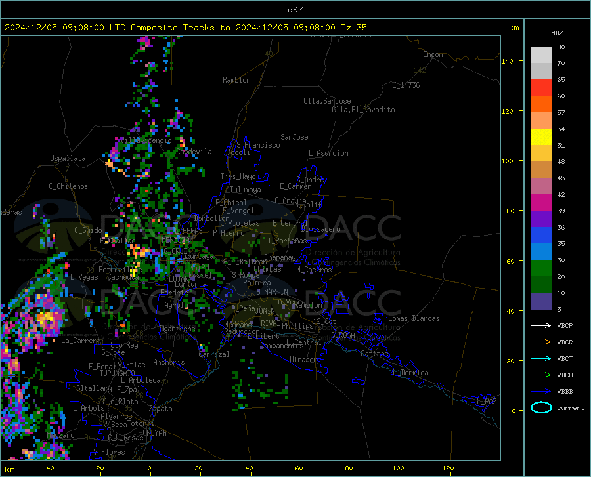The height and width of the screenshot is (477, 591).
Task: Click the 'Mirador' map label
Action: click(x=303, y=360)
